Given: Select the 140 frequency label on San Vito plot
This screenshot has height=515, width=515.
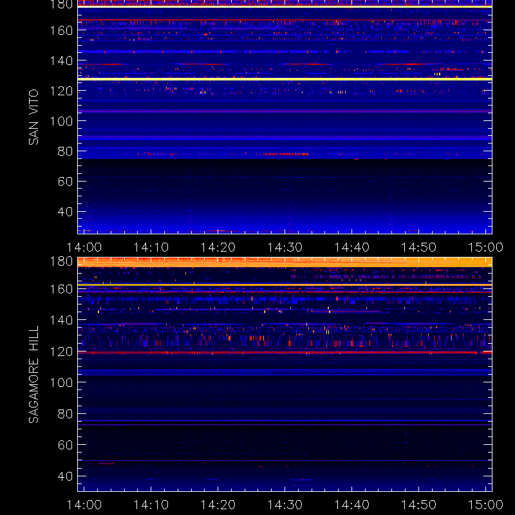Looking at the screenshot, I should click(x=61, y=61).
